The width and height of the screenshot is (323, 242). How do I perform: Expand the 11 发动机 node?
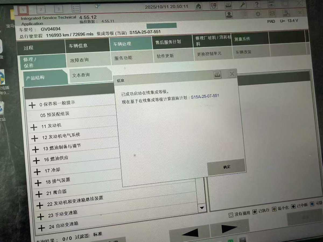click(x=34, y=127)
